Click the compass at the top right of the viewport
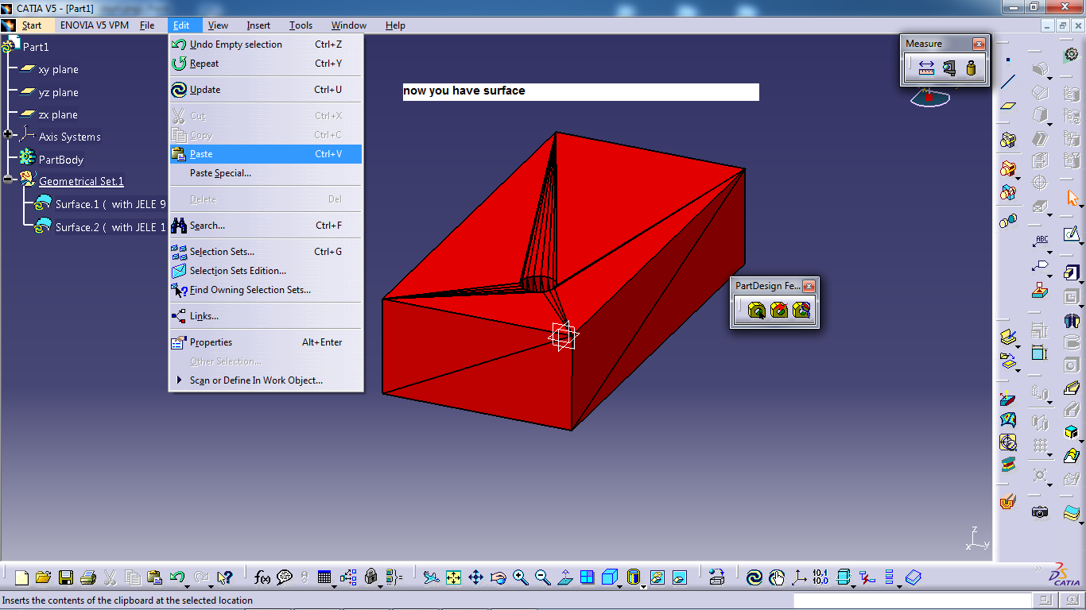Screen dimensions: 1086x610 click(x=929, y=97)
